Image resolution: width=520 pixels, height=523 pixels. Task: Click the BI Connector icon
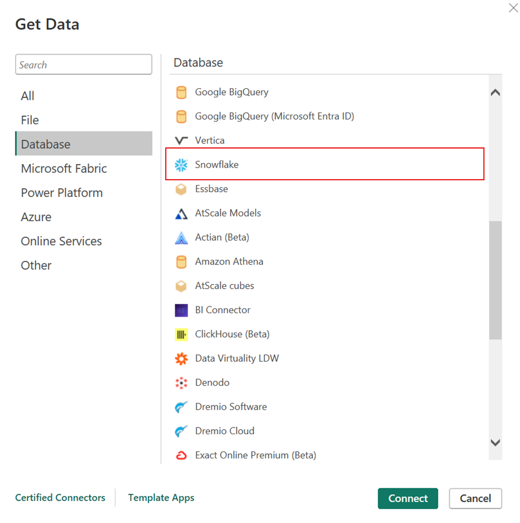coord(181,310)
